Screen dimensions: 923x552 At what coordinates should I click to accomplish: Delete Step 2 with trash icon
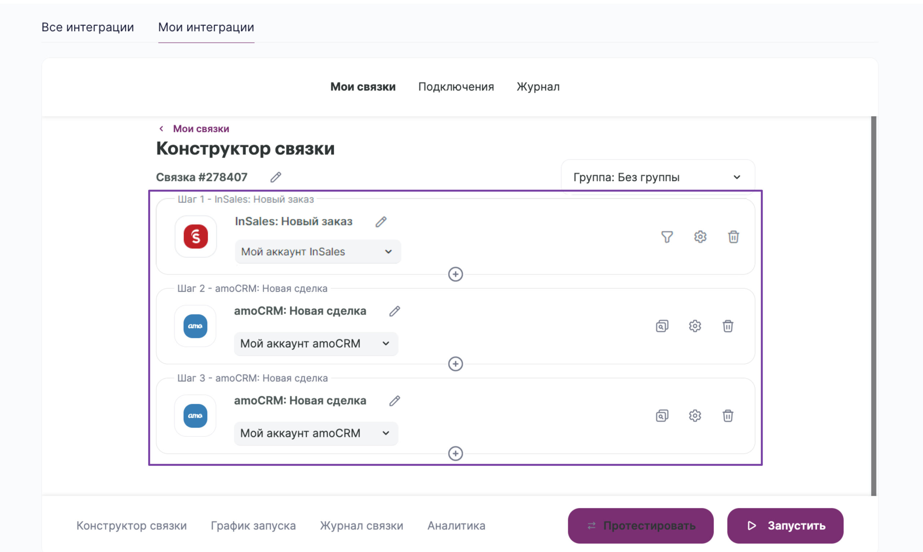tap(728, 326)
